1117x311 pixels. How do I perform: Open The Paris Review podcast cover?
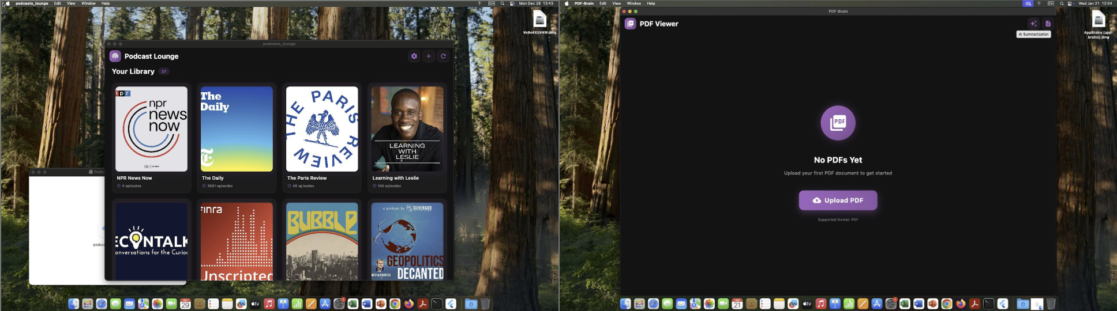(x=322, y=129)
